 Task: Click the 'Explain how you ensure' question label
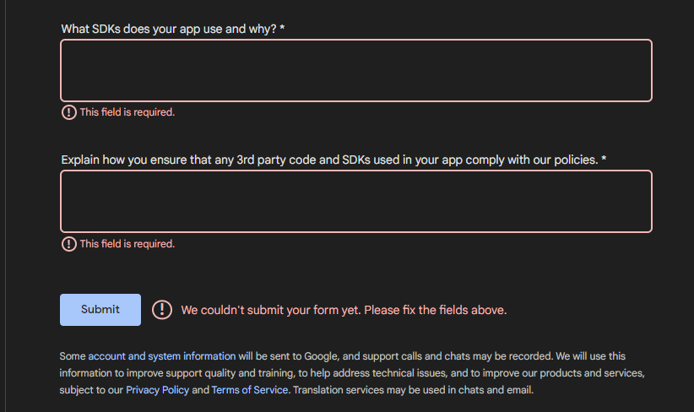point(329,160)
